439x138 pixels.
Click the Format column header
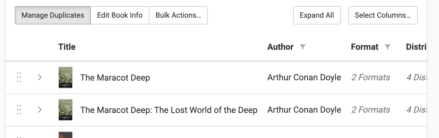click(365, 47)
